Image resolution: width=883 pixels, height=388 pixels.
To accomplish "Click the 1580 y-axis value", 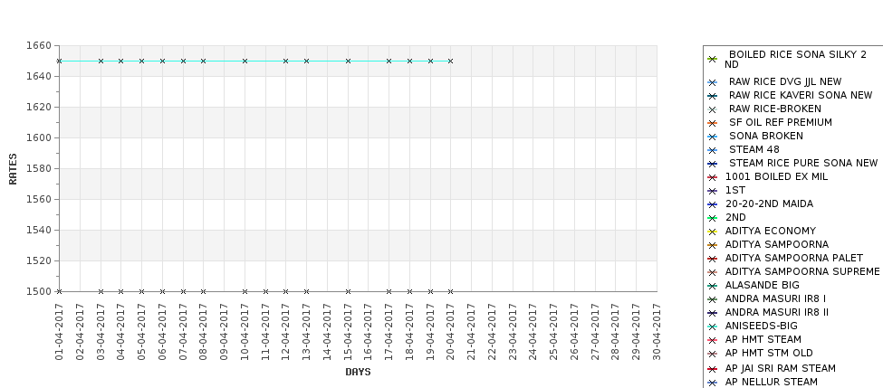I will [x=39, y=168].
